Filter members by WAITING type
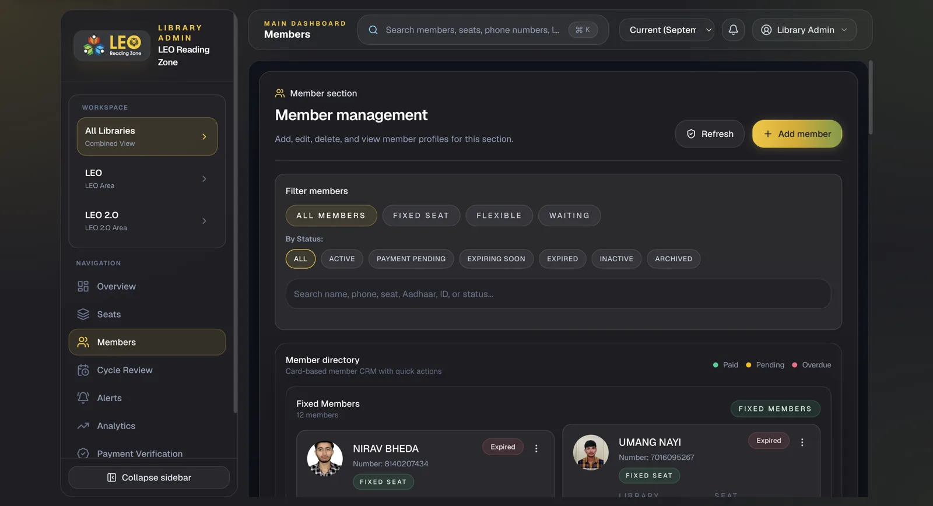This screenshot has height=506, width=933. 569,216
